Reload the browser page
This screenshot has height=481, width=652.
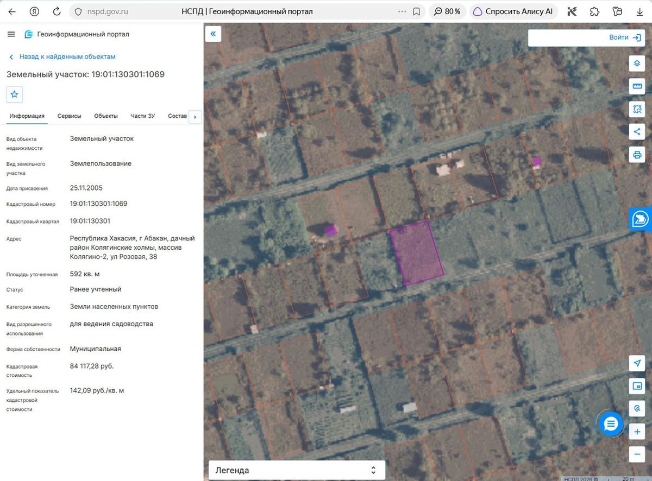pyautogui.click(x=57, y=11)
